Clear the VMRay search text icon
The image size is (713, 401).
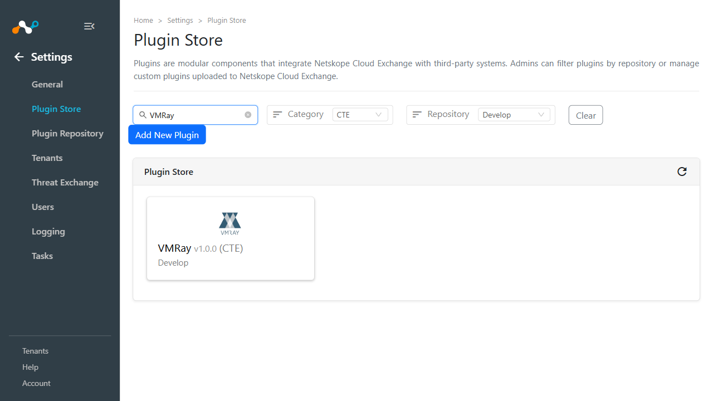[248, 115]
